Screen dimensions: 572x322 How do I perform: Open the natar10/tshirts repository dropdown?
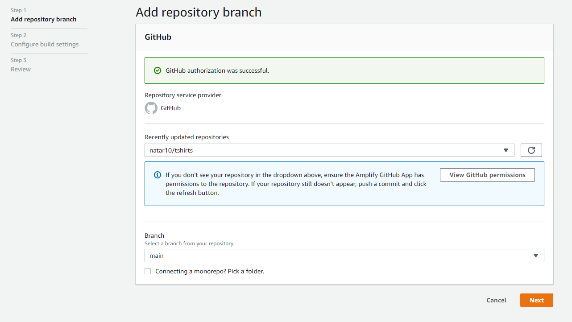[329, 150]
